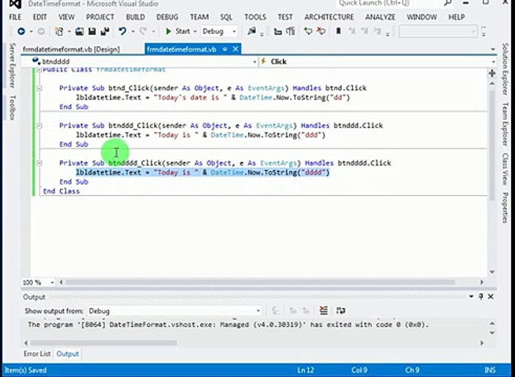The height and width of the screenshot is (377, 515).
Task: Open the Properties side tab
Action: click(x=505, y=208)
